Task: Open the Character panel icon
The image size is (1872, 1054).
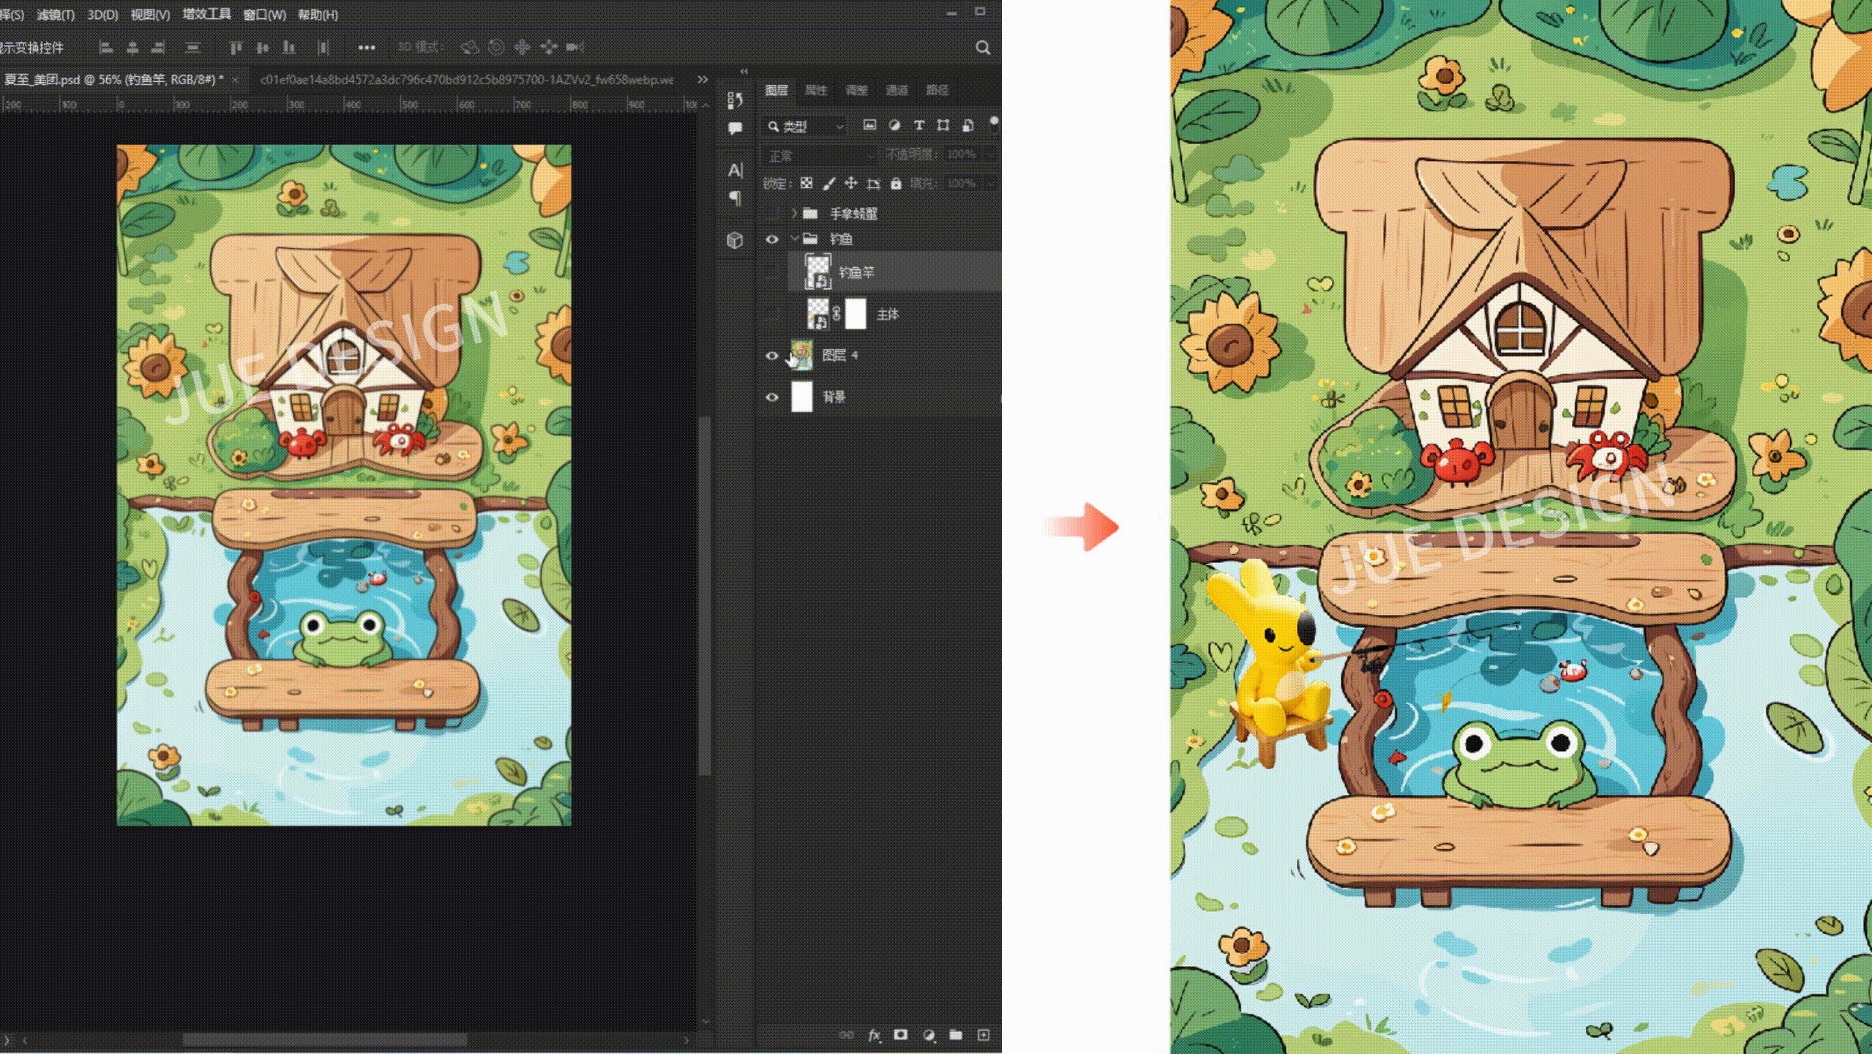Action: (735, 170)
